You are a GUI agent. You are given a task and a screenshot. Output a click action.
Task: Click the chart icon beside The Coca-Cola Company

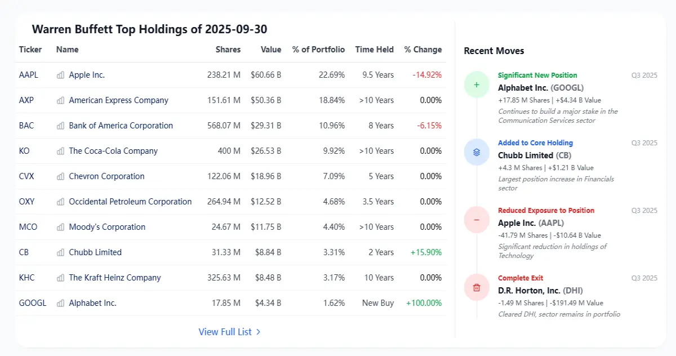[60, 151]
